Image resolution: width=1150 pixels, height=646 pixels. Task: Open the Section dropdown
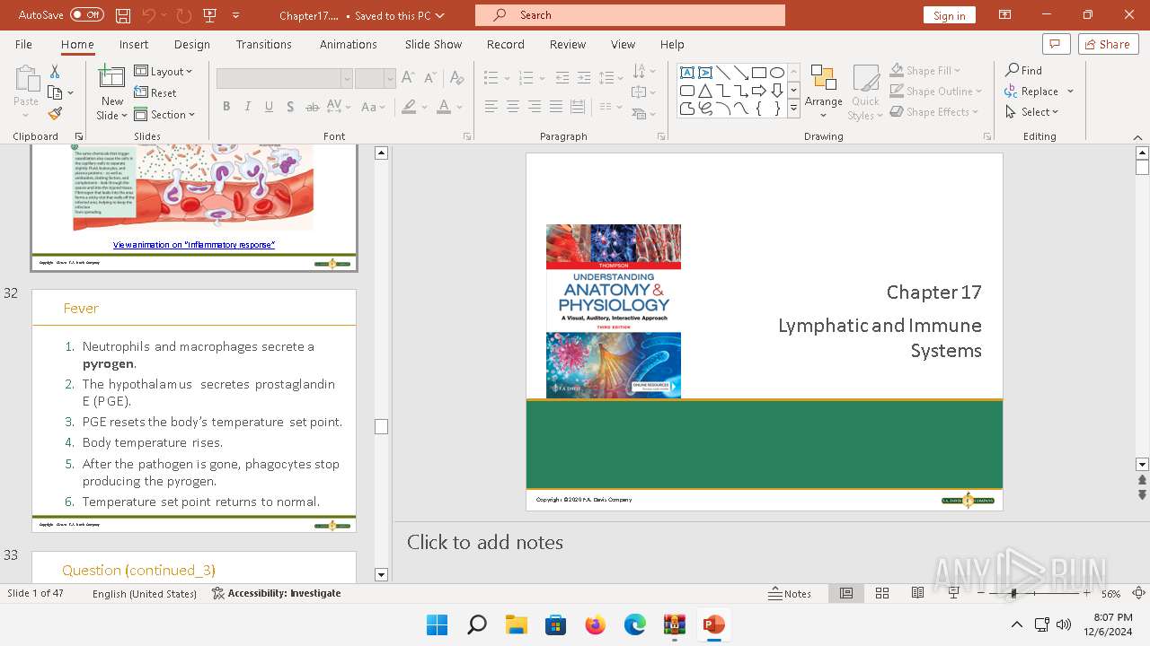tap(164, 114)
